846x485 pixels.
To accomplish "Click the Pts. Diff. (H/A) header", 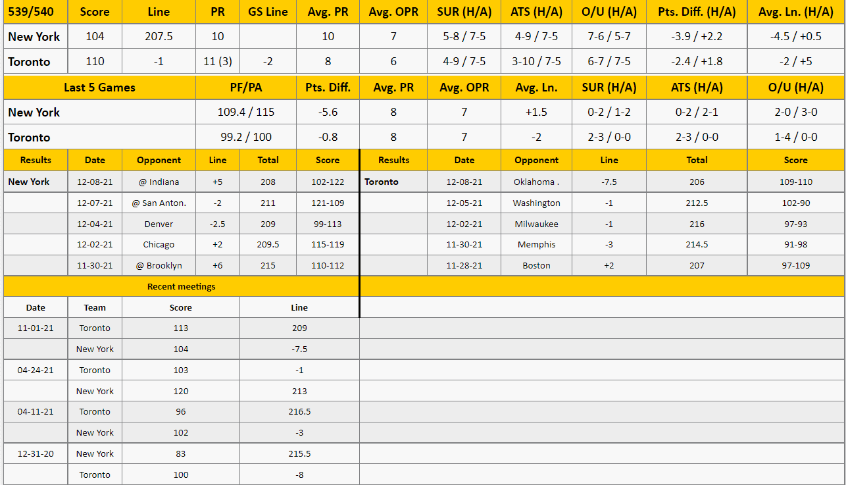I will [x=697, y=12].
